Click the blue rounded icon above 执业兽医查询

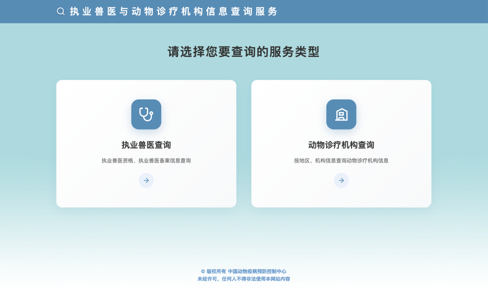tap(146, 114)
